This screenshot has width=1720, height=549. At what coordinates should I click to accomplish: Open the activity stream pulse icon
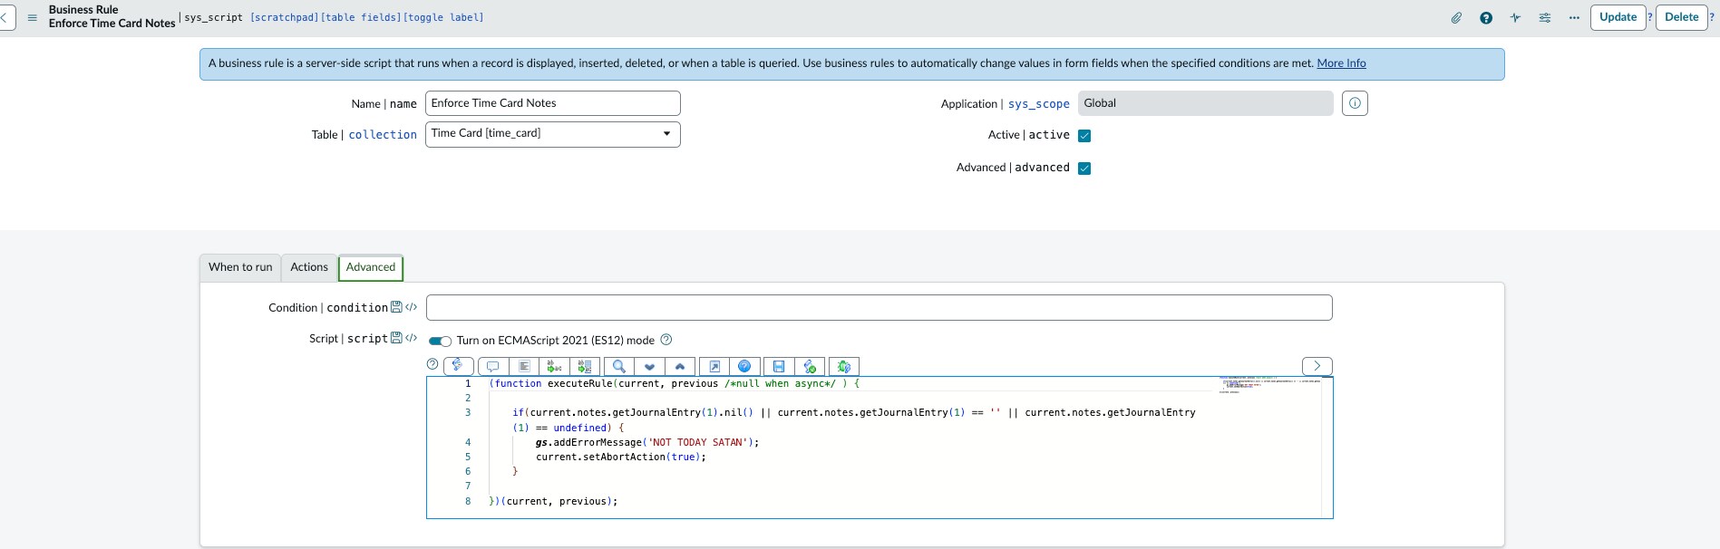point(1515,17)
